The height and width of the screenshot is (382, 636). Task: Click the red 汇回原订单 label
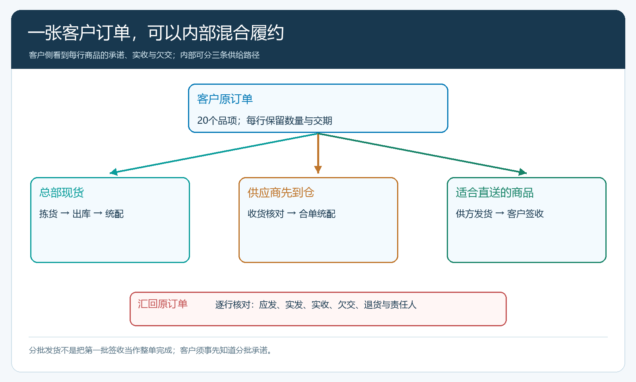coord(163,304)
